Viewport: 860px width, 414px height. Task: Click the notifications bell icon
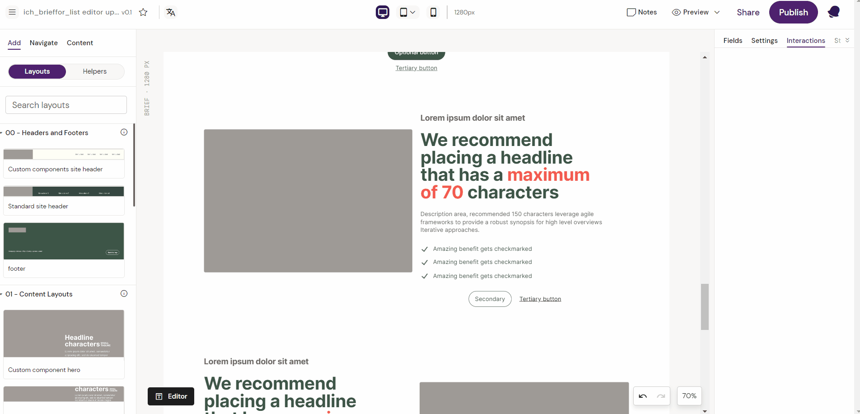[833, 12]
